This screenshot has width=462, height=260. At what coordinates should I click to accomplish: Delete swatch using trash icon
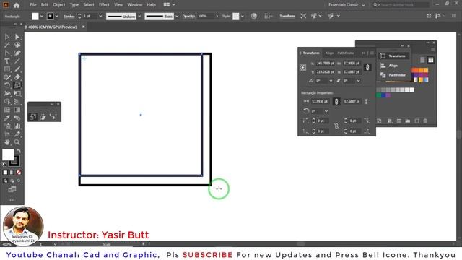pos(425,121)
